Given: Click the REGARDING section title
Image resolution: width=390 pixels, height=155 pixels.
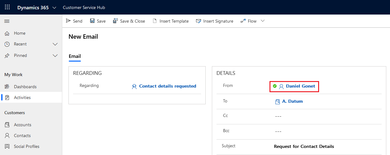Looking at the screenshot, I should click(x=87, y=73).
